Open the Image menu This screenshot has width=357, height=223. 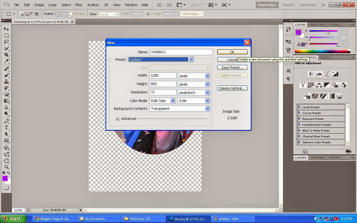click(x=39, y=5)
